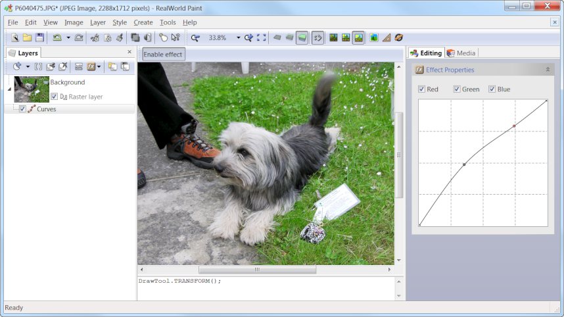Open the Image menu
The image size is (564, 317).
tap(74, 22)
